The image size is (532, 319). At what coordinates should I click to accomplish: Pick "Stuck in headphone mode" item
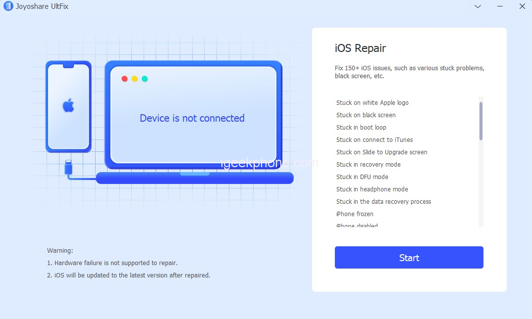[372, 189]
